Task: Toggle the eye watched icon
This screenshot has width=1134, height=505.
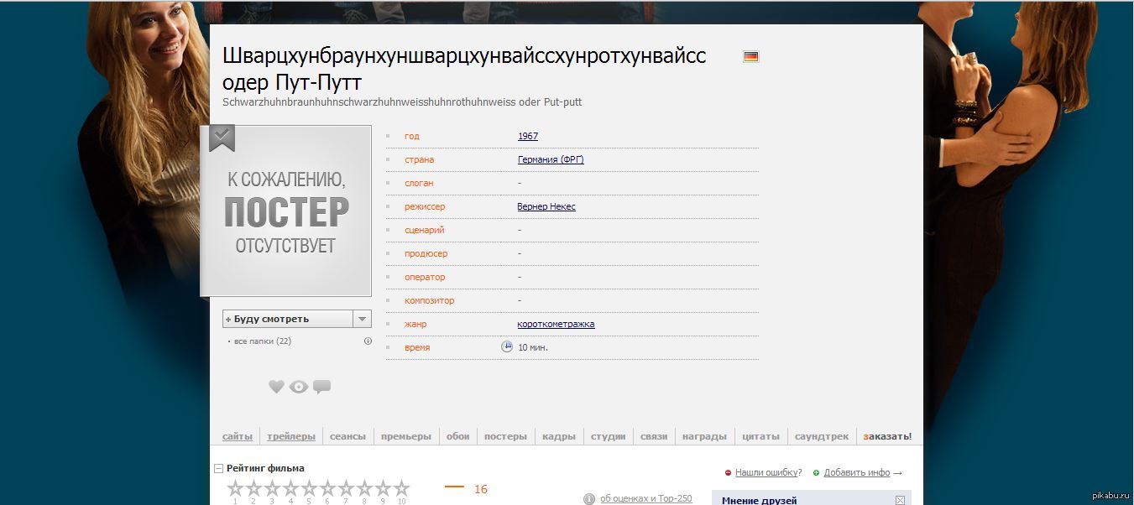Action: point(299,387)
